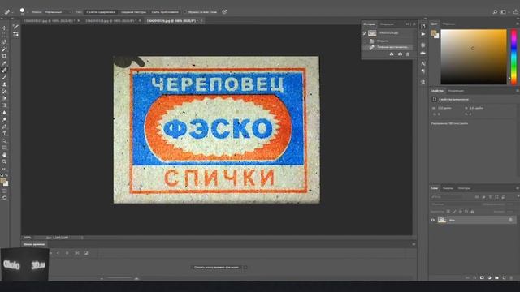The image size is (520, 292).
Task: Click the background layer thumbnail
Action: [x=442, y=220]
